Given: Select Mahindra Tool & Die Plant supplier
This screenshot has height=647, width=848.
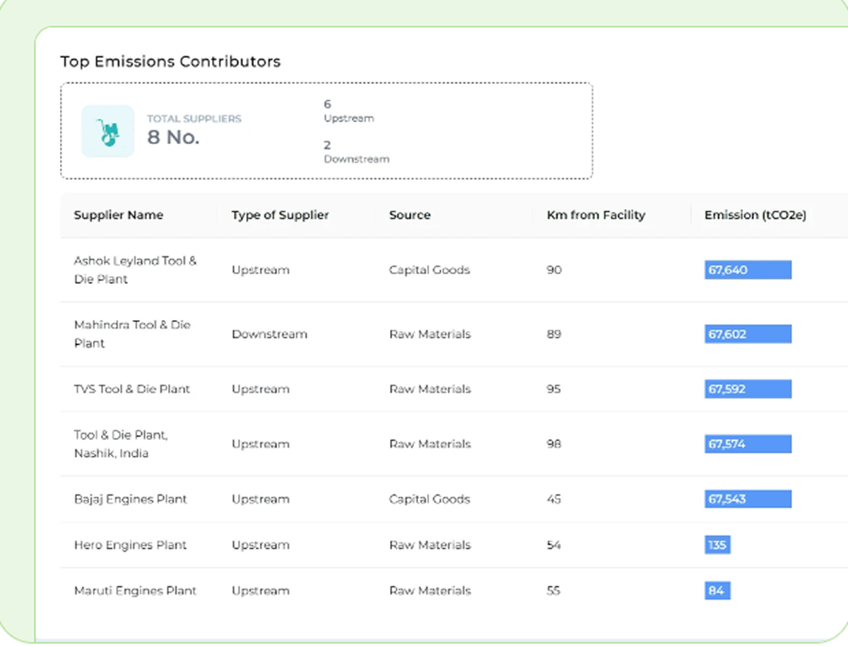Looking at the screenshot, I should (132, 334).
